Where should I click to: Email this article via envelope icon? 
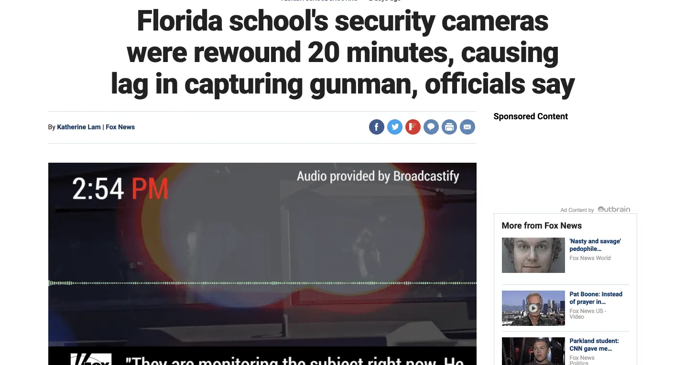pos(468,127)
